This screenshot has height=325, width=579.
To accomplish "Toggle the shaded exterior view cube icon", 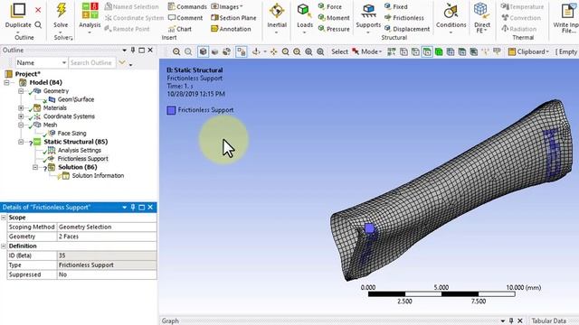I will pyautogui.click(x=203, y=52).
